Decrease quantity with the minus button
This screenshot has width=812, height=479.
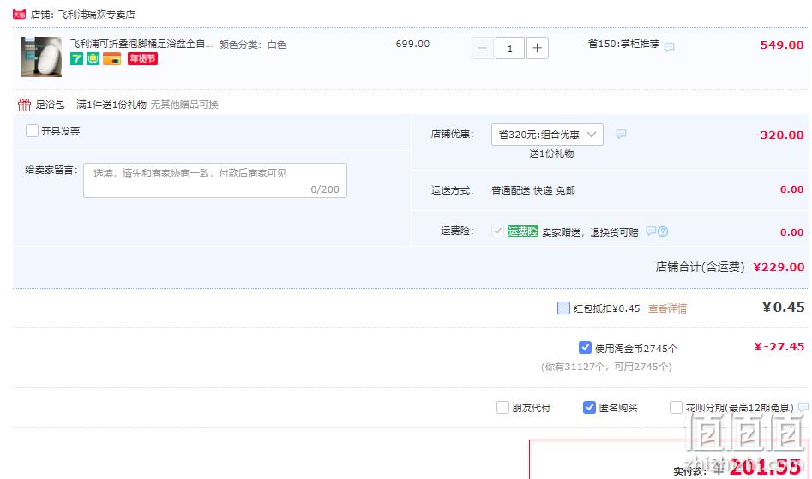[x=482, y=48]
